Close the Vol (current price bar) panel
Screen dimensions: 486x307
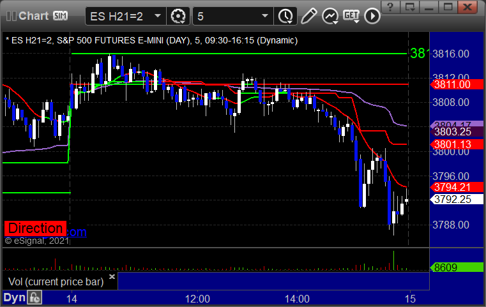[112, 276]
